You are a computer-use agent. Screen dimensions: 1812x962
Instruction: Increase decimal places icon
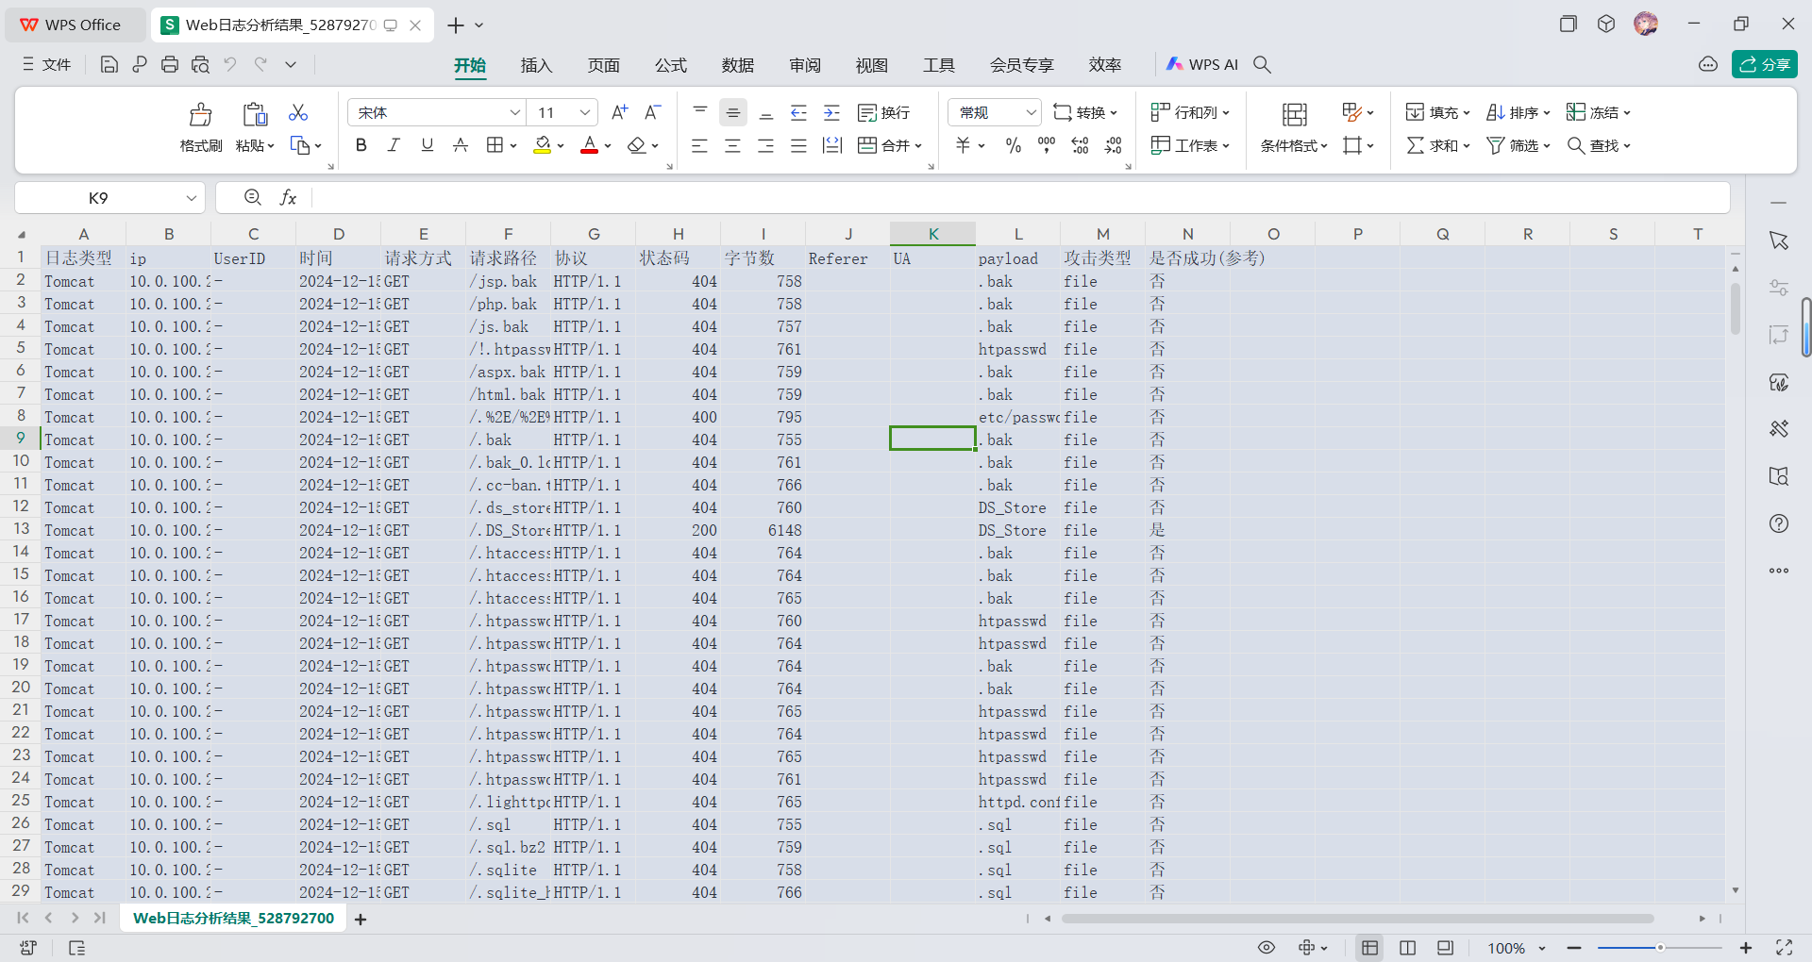point(1081,145)
